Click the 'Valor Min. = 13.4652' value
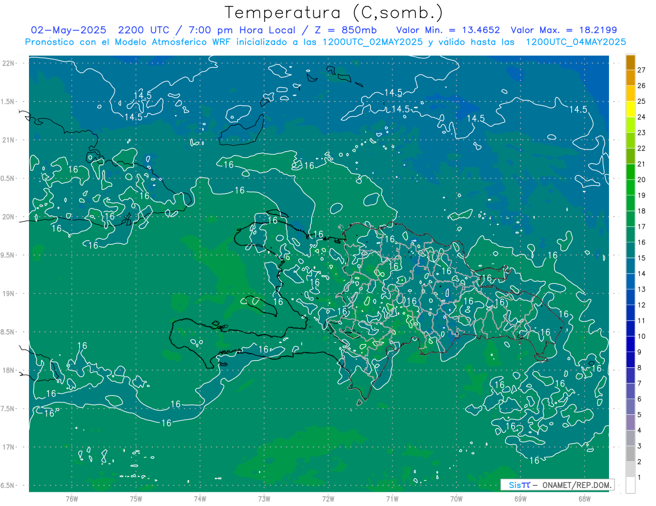The width and height of the screenshot is (656, 506). click(x=448, y=30)
